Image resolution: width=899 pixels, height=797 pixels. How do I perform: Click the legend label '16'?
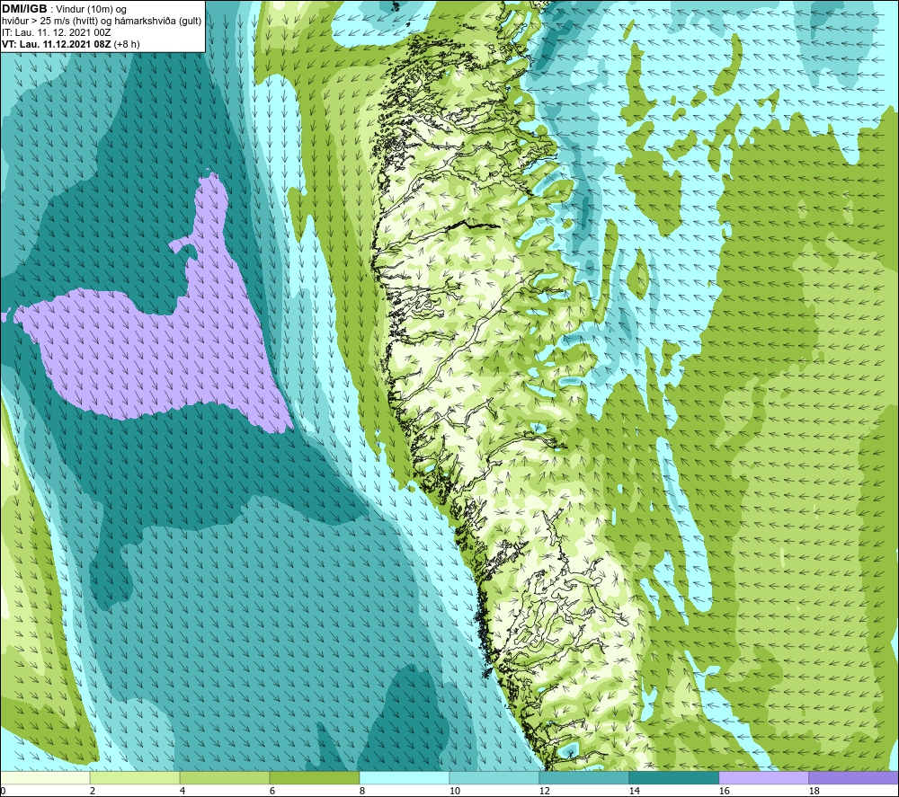724,791
